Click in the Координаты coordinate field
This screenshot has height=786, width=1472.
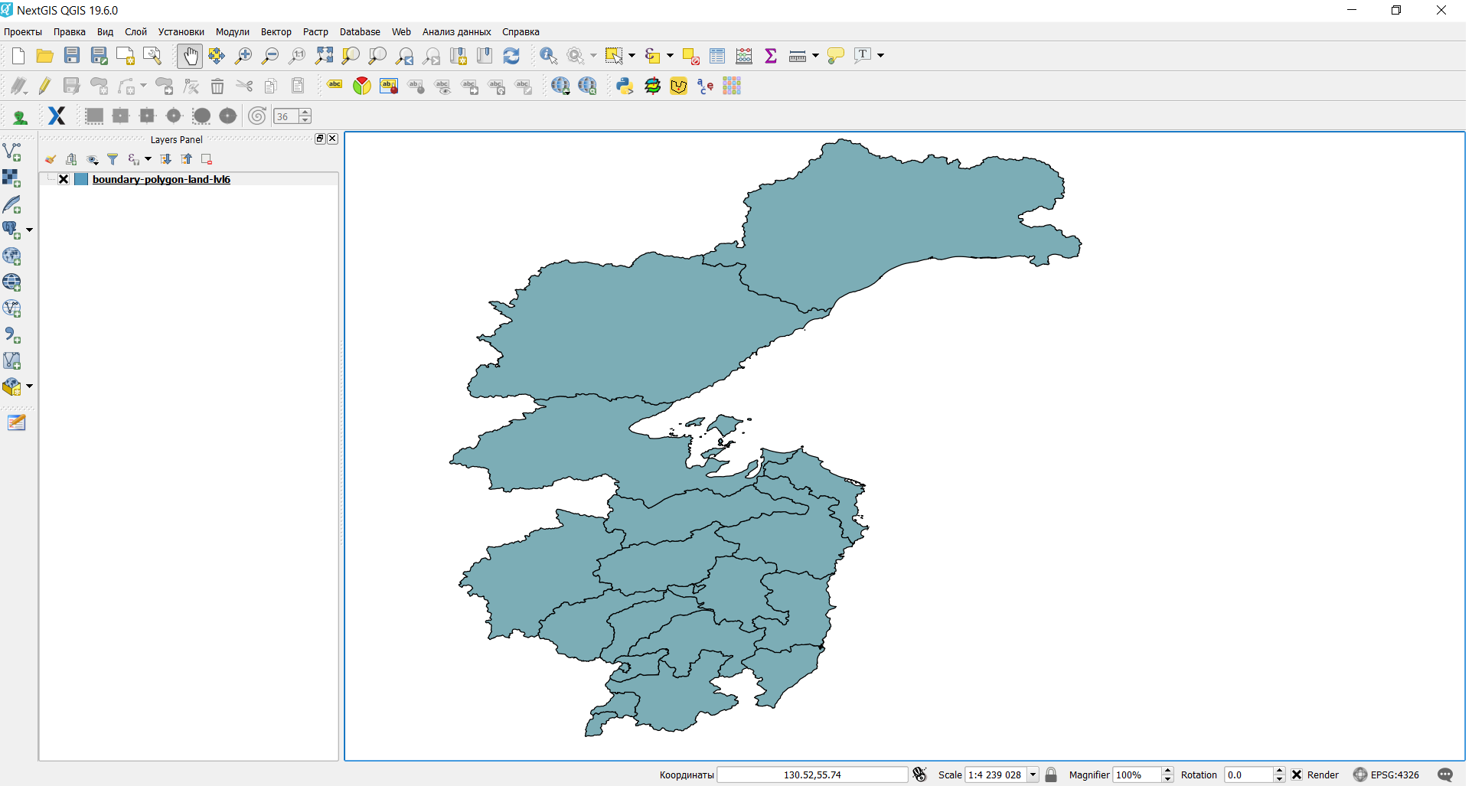[x=811, y=775]
